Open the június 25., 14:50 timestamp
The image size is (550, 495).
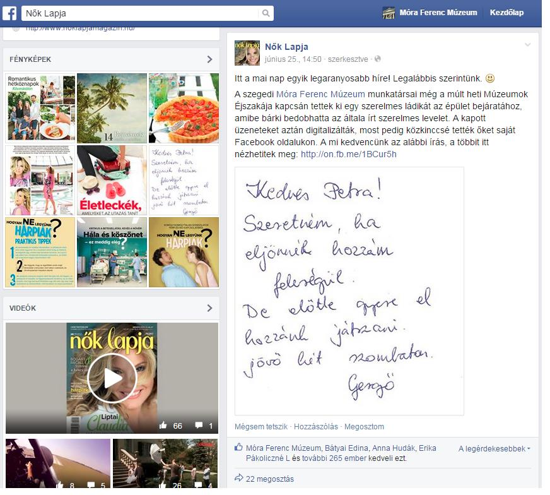(293, 59)
